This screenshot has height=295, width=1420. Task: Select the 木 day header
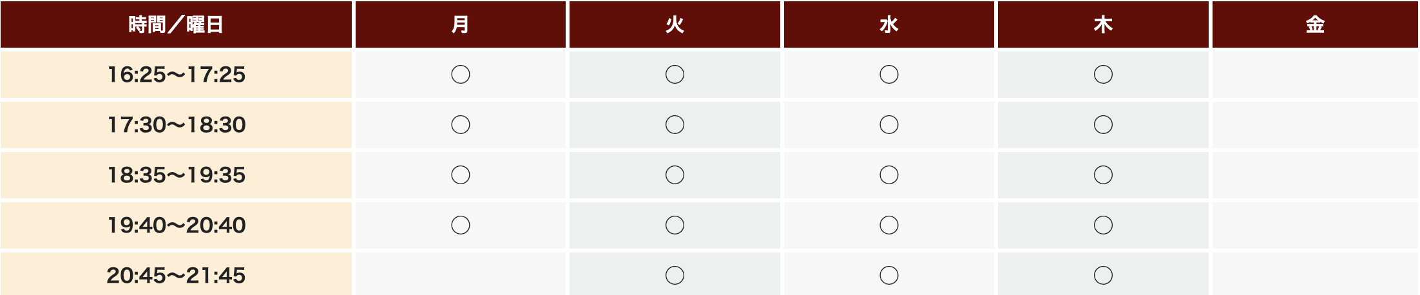tap(1103, 24)
